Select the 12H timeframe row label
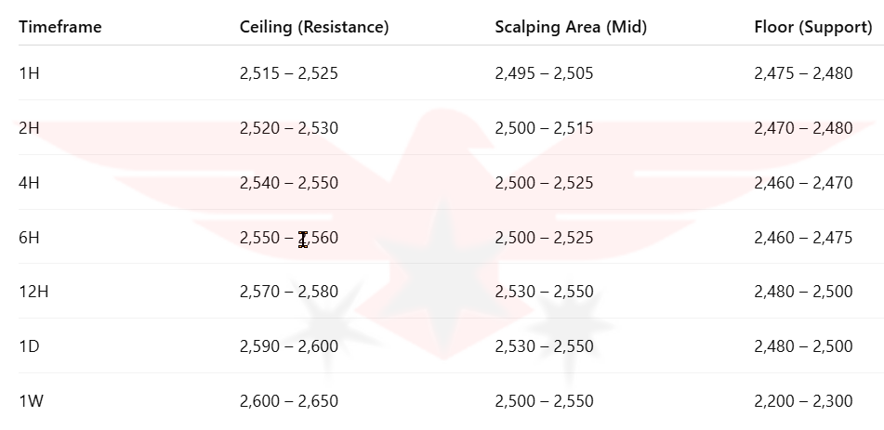Viewport: 884px width, 430px height. (33, 292)
